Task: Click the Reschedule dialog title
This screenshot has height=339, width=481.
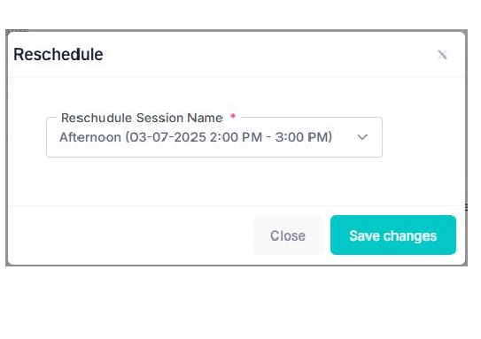Action: click(58, 55)
